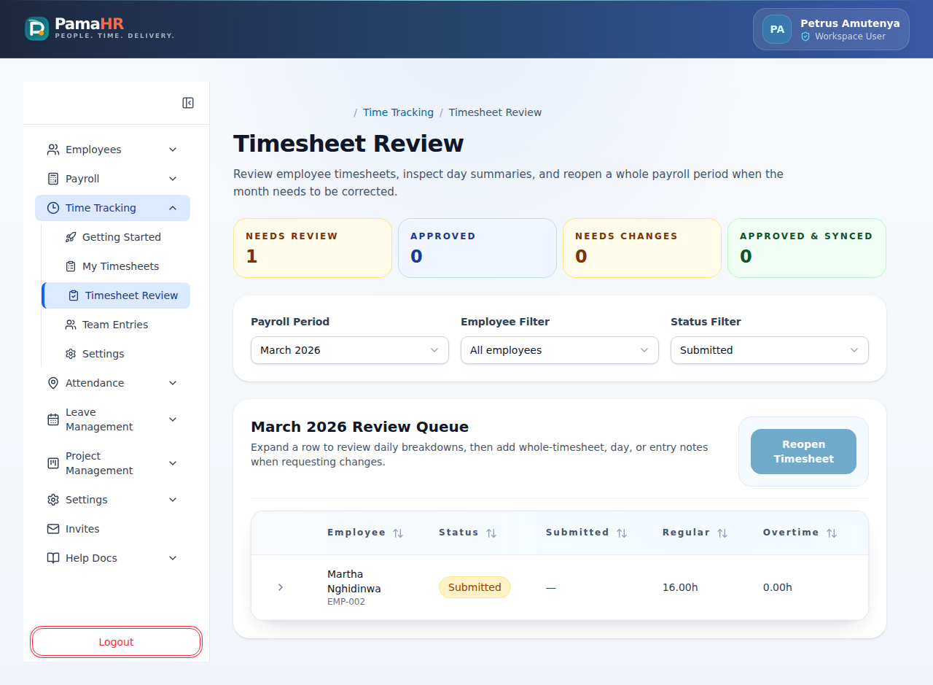Click the Logout button
This screenshot has width=933, height=685.
point(116,642)
